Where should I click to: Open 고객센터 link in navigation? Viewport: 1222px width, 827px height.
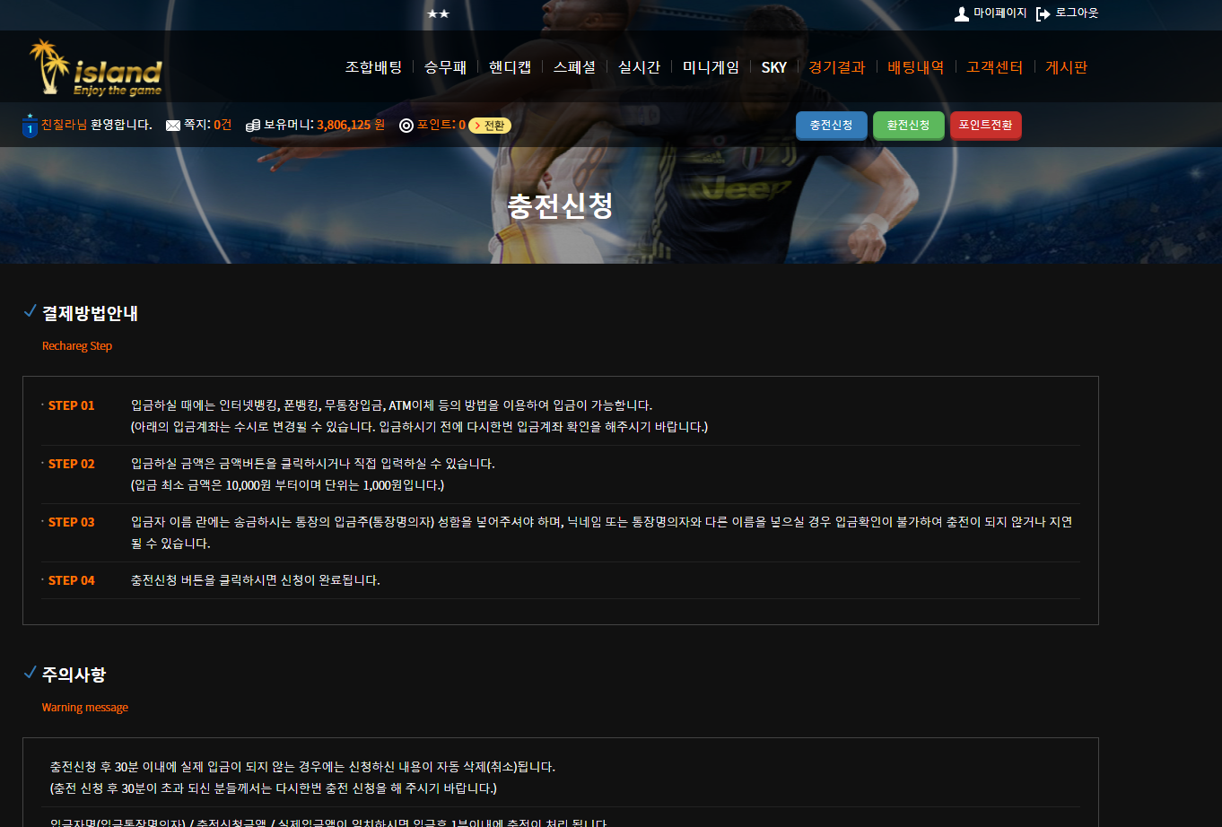tap(994, 67)
